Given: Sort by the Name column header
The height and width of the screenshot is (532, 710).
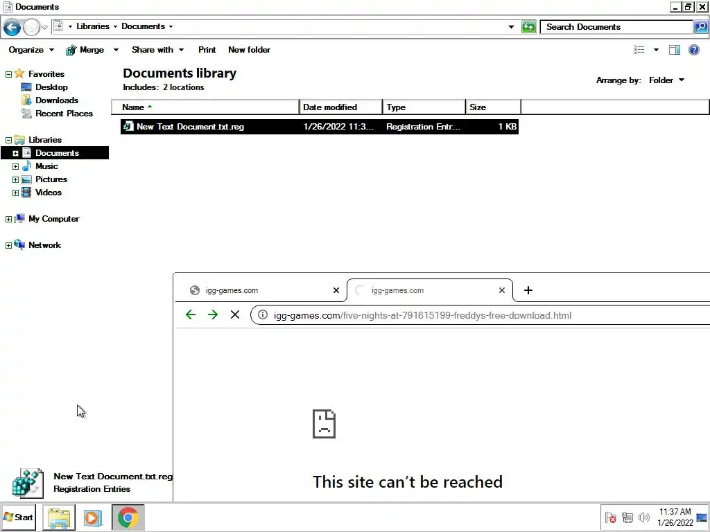Looking at the screenshot, I should tap(205, 107).
